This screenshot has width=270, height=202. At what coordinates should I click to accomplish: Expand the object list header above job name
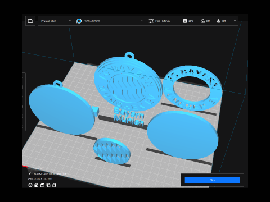(35, 168)
